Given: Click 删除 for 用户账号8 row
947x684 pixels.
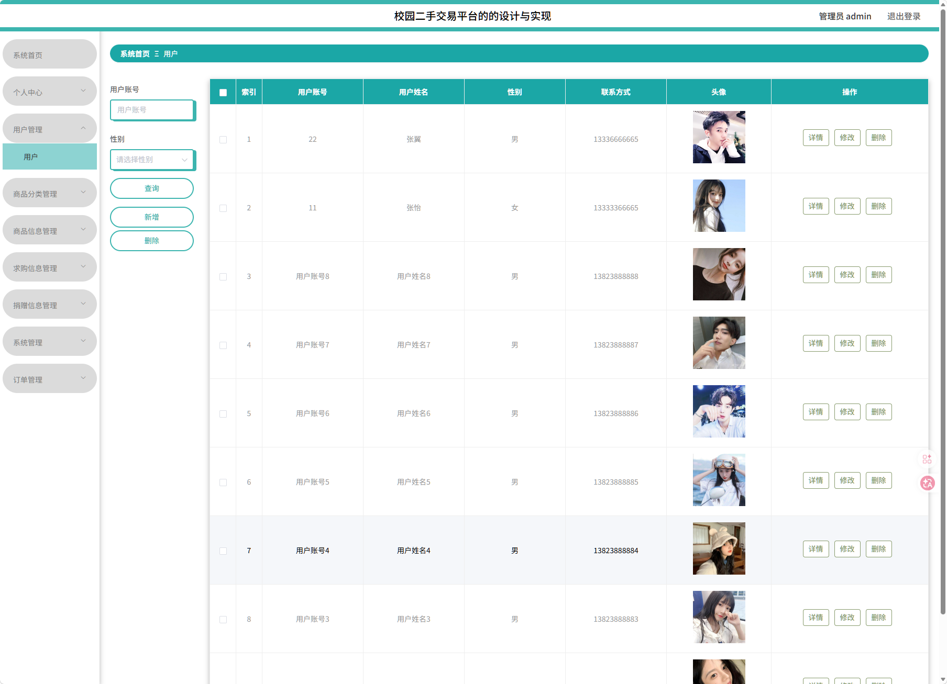Looking at the screenshot, I should click(x=879, y=275).
